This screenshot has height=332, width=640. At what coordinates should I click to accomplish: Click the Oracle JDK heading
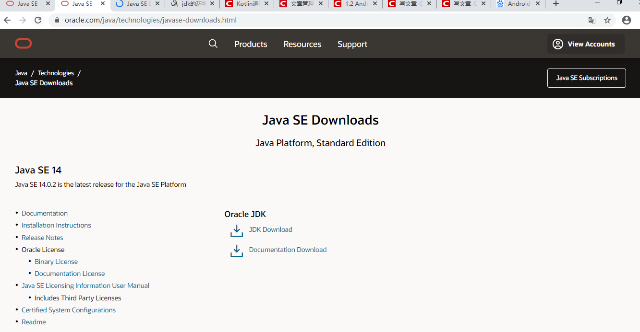(x=245, y=214)
